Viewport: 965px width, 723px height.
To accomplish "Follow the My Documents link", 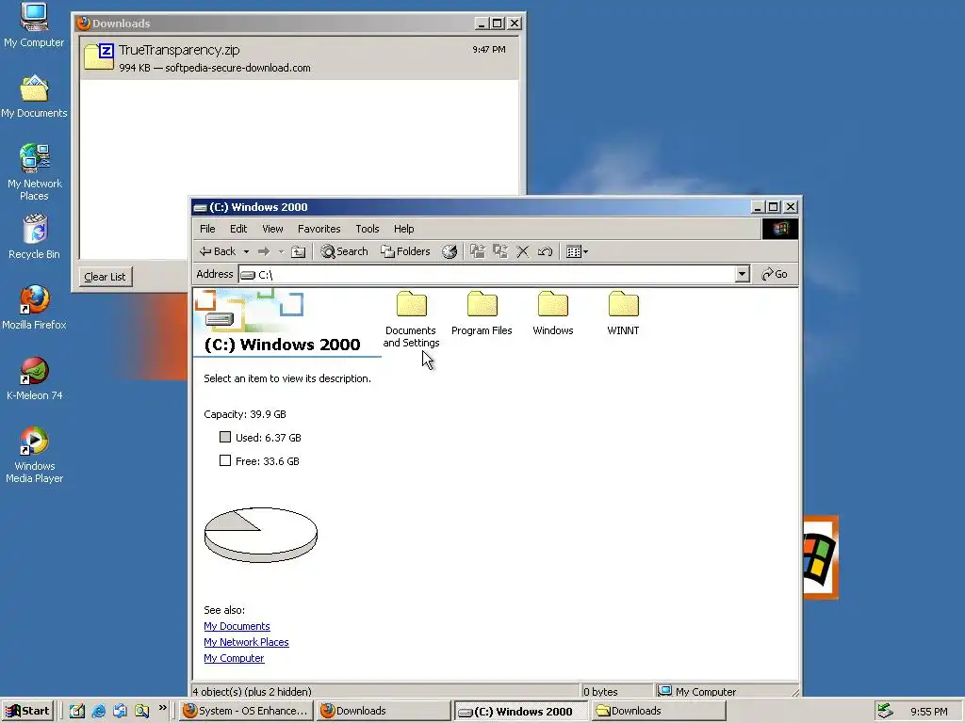I will coord(237,626).
